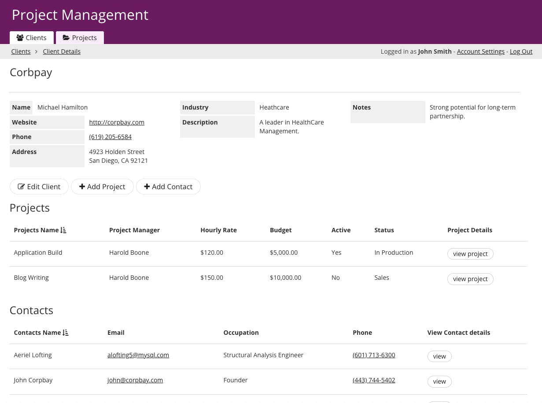View the Application Build project

pyautogui.click(x=470, y=254)
